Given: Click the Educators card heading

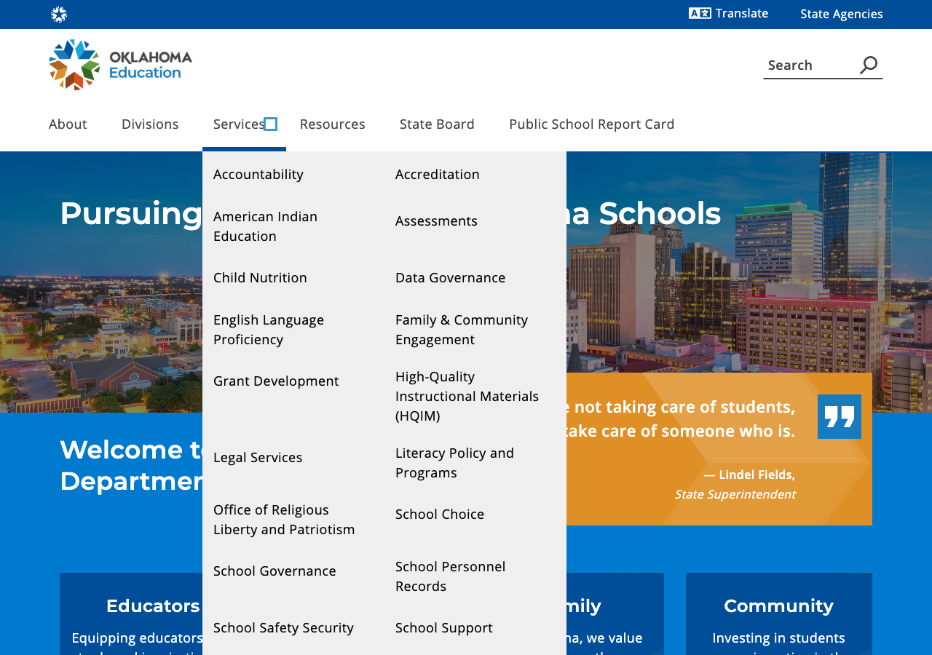Looking at the screenshot, I should coord(153,606).
